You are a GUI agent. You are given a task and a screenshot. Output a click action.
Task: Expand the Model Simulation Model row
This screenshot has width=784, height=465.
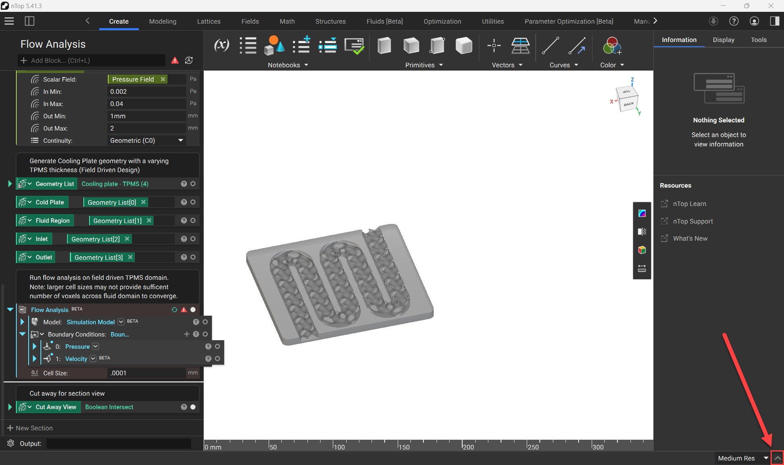(x=22, y=322)
